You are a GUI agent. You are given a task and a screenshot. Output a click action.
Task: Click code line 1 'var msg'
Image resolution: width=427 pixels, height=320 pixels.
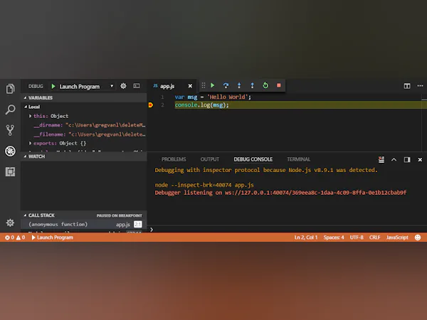[213, 97]
